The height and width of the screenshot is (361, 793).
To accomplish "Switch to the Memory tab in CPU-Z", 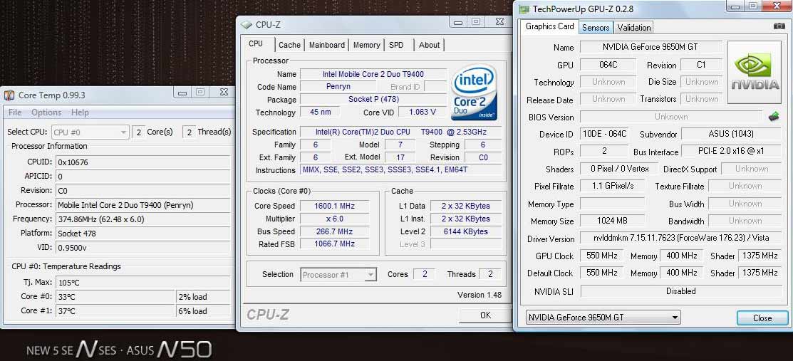I will pyautogui.click(x=367, y=44).
